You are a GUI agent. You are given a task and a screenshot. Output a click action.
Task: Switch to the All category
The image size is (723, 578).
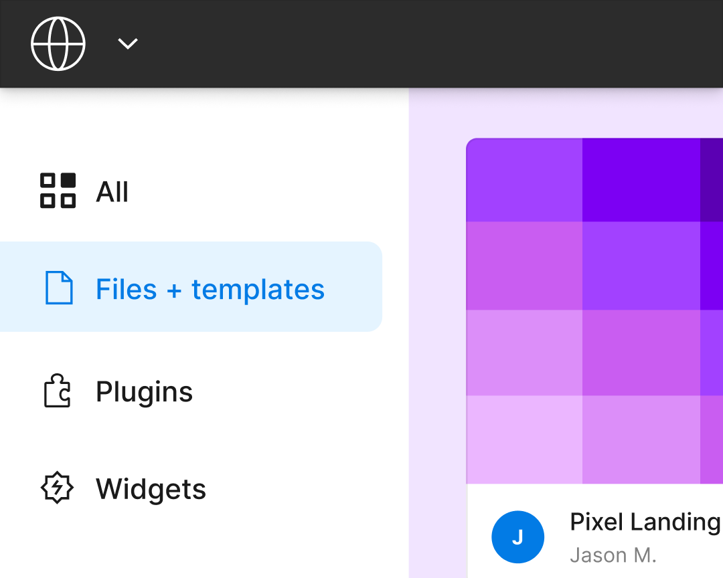[x=110, y=191]
